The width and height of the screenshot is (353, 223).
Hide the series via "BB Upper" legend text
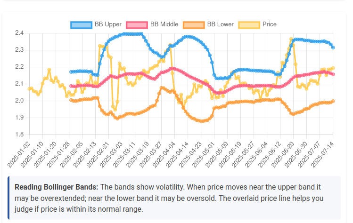point(108,24)
